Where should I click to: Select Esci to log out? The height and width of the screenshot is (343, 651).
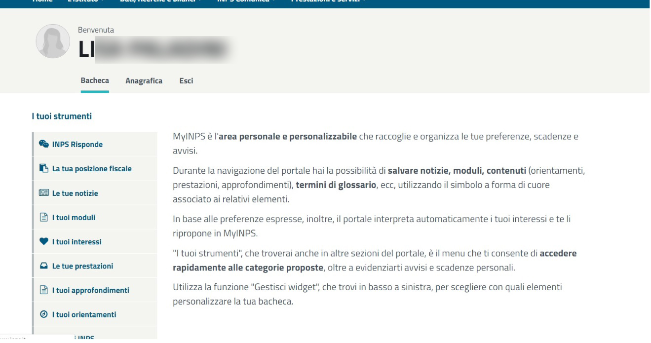click(186, 81)
